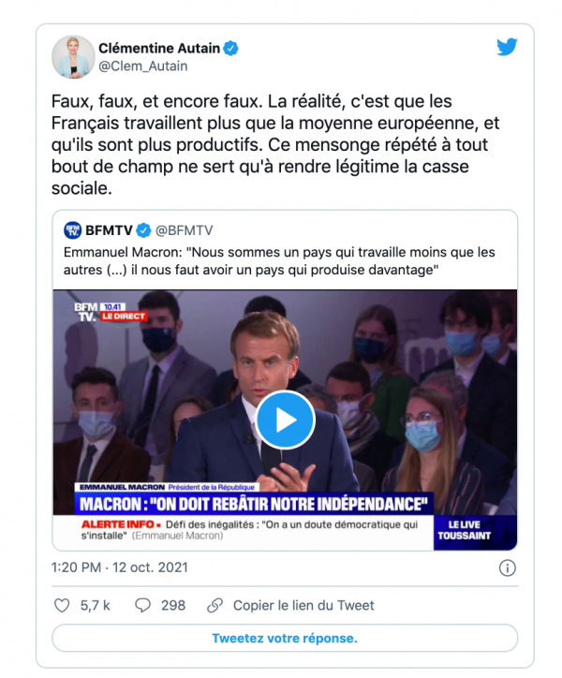
Task: Click the 298 replies count
Action: coord(173,605)
